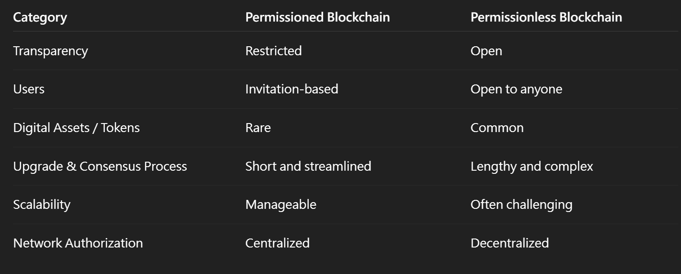Click the Rare cell
681x274 pixels.
point(258,128)
